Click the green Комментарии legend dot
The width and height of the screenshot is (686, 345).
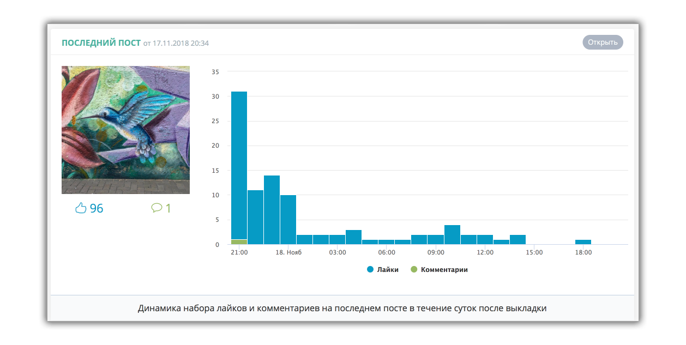(x=413, y=269)
